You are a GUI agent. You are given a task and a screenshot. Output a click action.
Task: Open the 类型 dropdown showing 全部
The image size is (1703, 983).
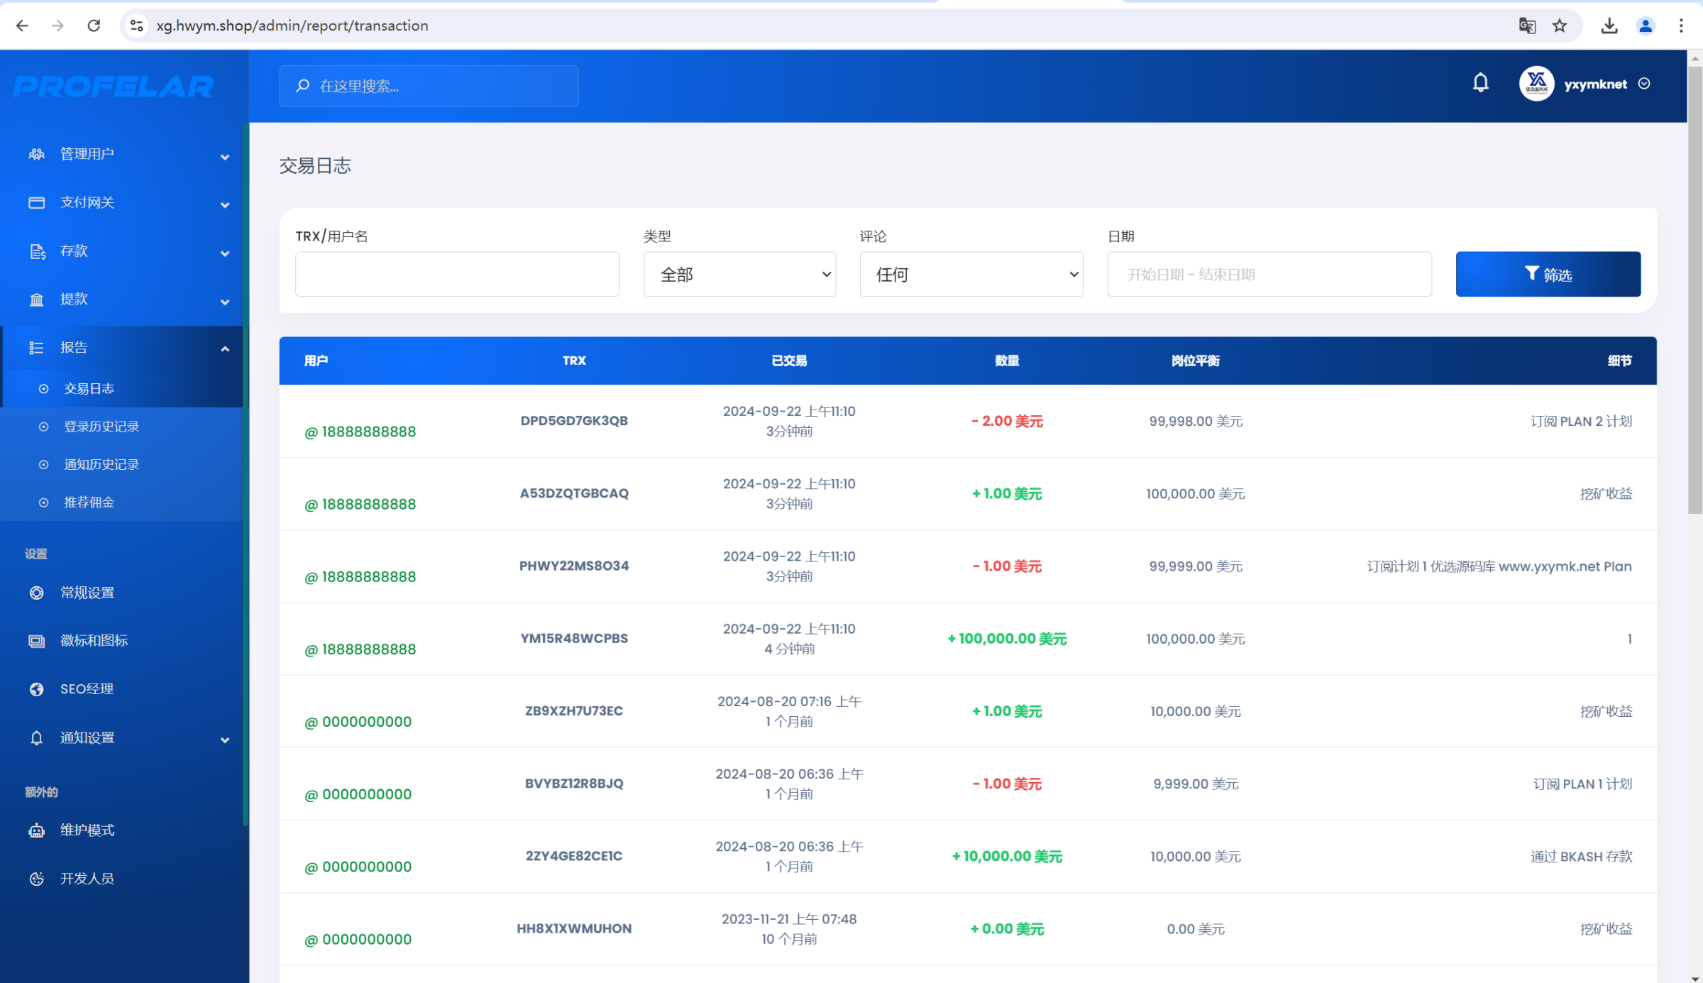click(x=739, y=274)
